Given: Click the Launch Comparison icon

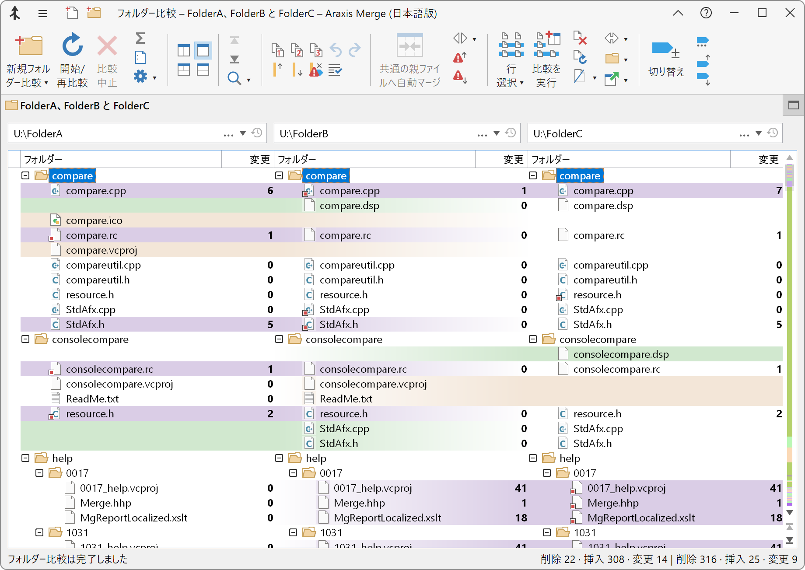Looking at the screenshot, I should [546, 45].
